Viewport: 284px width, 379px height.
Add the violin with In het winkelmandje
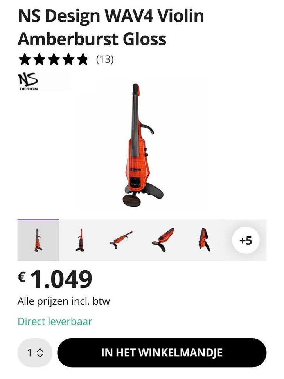tap(162, 353)
